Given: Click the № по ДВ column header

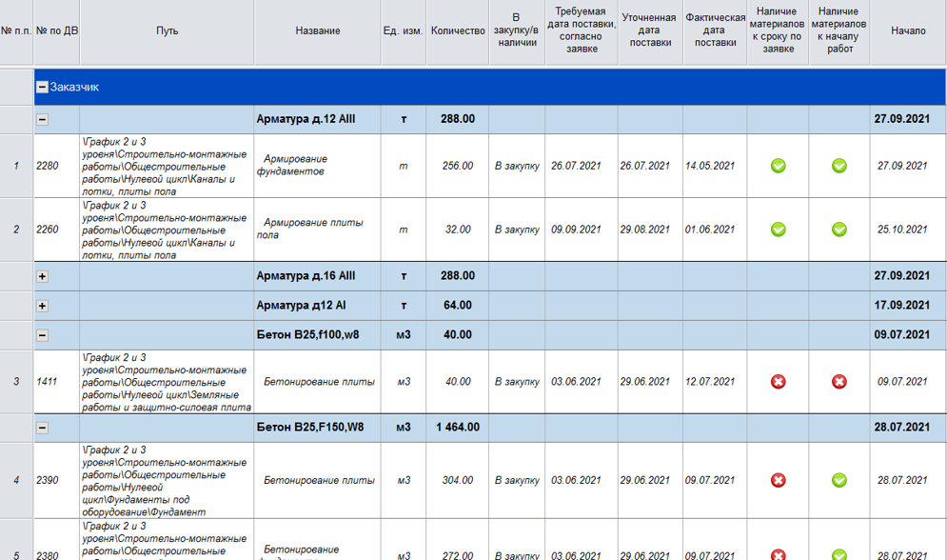Looking at the screenshot, I should [x=57, y=30].
